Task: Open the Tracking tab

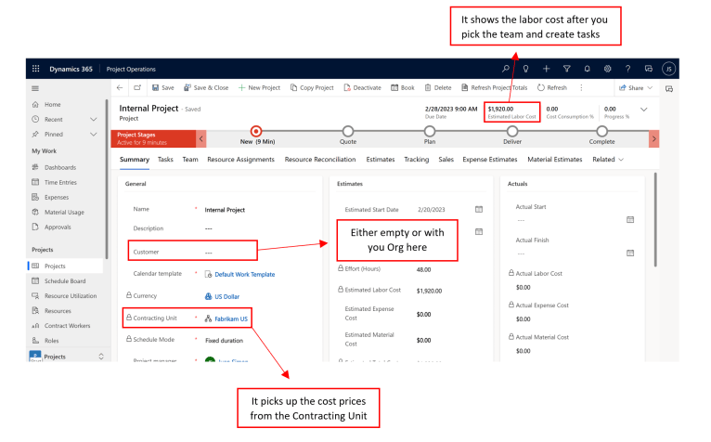Action: point(417,160)
